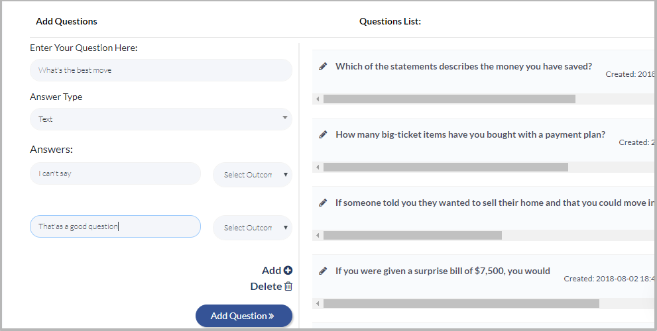Click the question input containing "What's the best move"
657x331 pixels.
[x=161, y=70]
